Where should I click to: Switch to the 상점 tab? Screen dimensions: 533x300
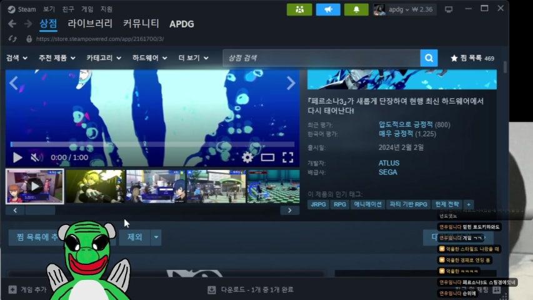48,24
